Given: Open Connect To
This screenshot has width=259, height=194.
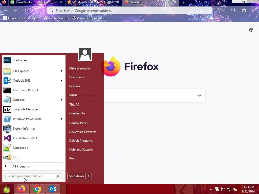Looking at the screenshot, I should pos(77,113).
